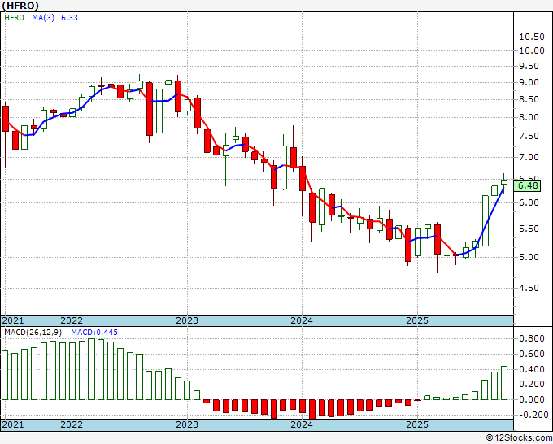Click the last green MACD histogram bar
Image resolution: width=553 pixels, height=444 pixels.
504,383
